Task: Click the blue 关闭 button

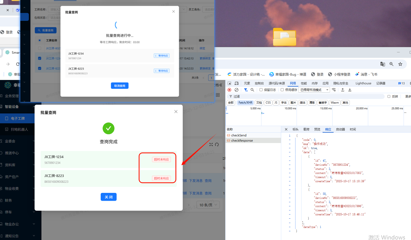Action: coord(108,197)
